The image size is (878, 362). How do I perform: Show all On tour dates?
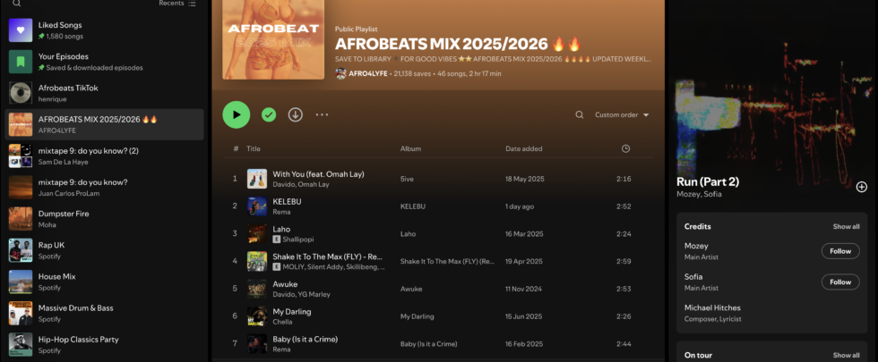[846, 355]
